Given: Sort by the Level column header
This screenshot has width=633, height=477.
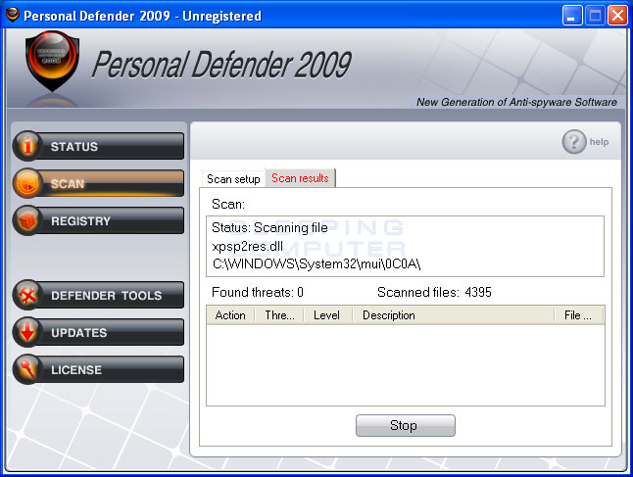Looking at the screenshot, I should click(x=327, y=315).
